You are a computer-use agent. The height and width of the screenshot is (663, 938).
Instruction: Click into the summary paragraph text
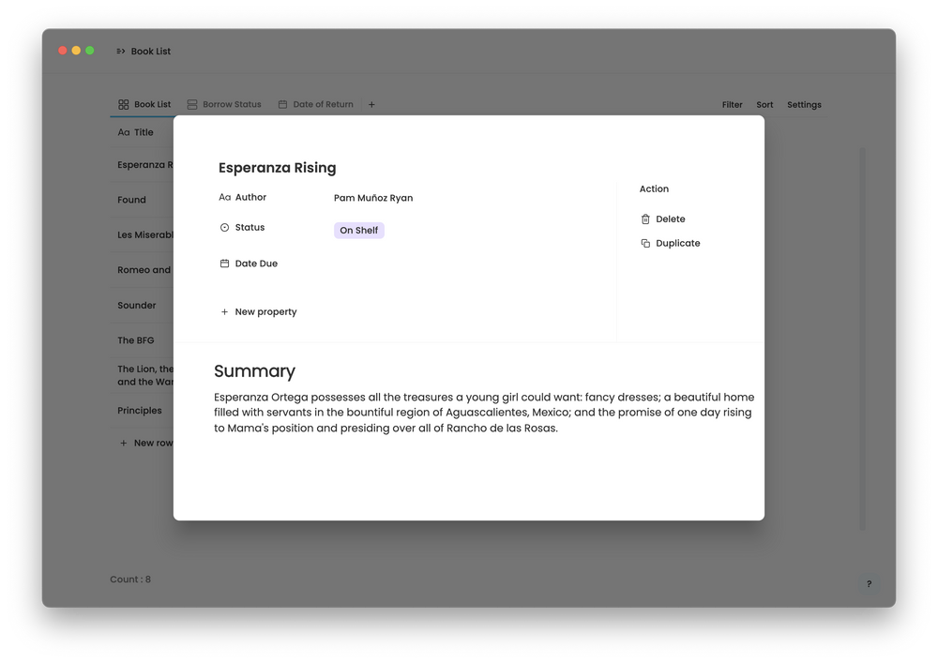[484, 413]
